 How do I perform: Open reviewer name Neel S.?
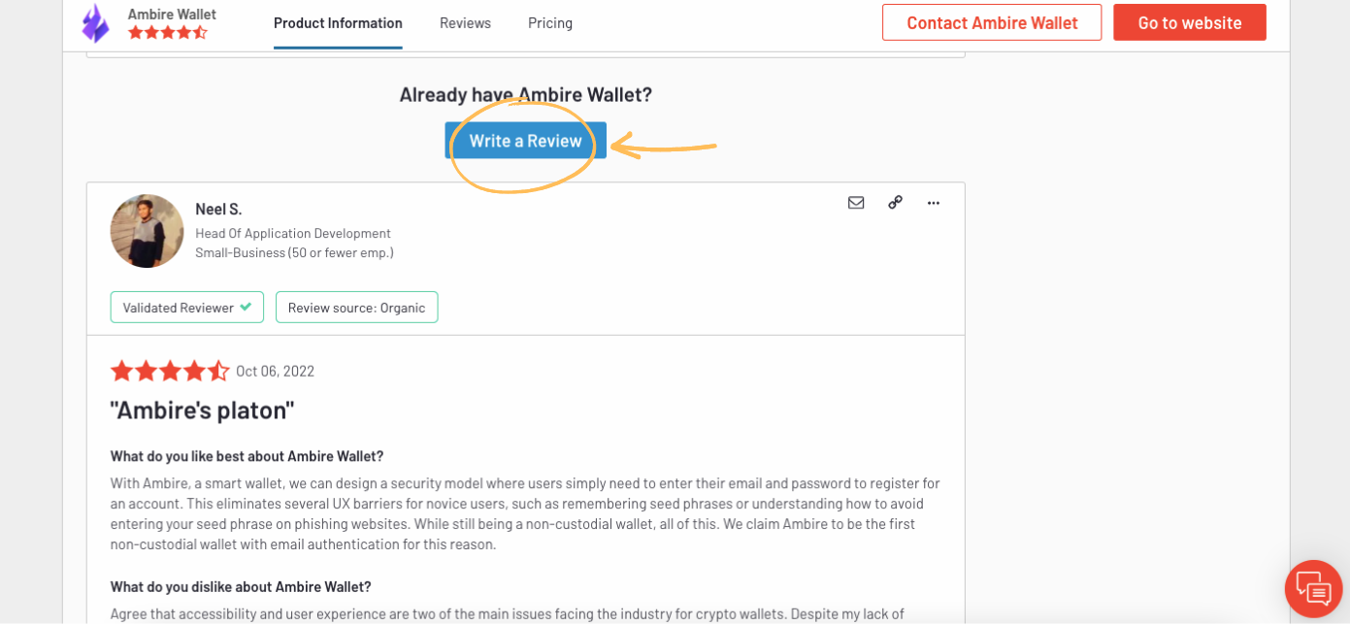click(218, 209)
